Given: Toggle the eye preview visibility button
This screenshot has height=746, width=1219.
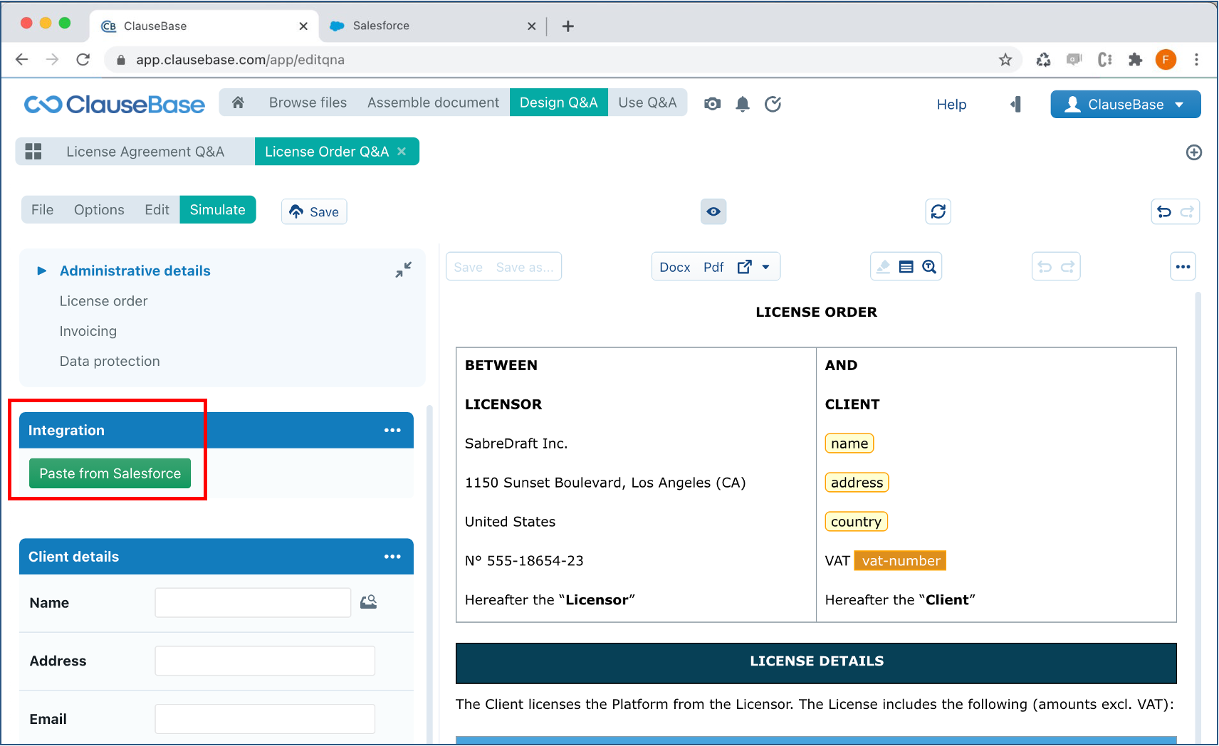Looking at the screenshot, I should tap(713, 211).
